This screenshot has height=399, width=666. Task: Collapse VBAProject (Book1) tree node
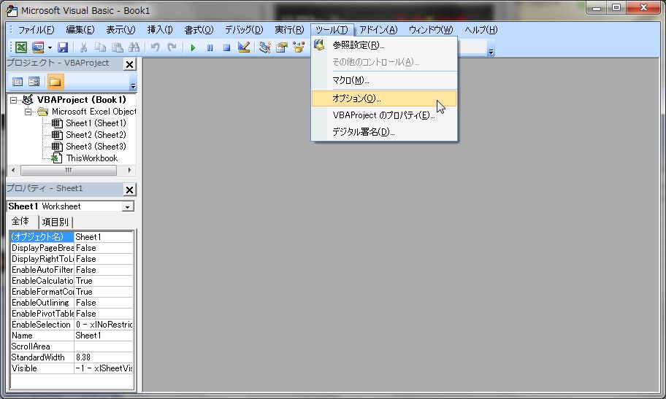point(14,100)
